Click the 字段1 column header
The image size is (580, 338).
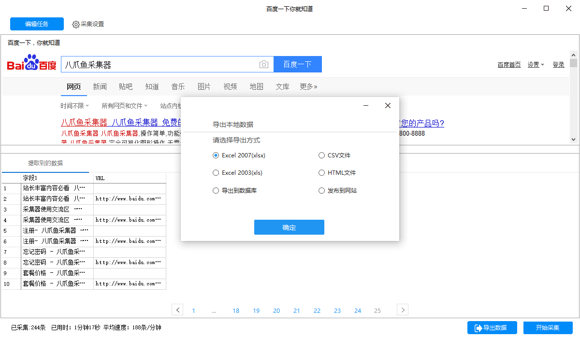(x=58, y=178)
